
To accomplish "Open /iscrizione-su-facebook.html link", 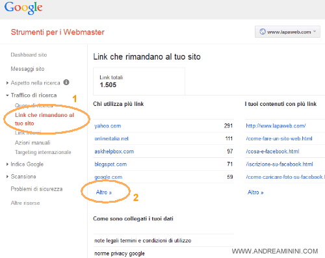I will (279, 164).
